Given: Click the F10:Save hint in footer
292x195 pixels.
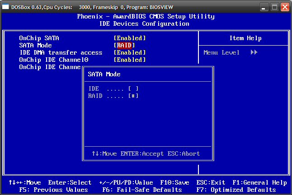Looking at the screenshot, I should 174,182.
